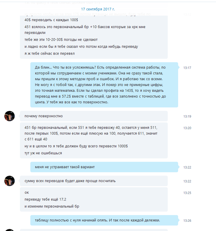Click the 13:25 timestamp beside 'ок'

tap(187, 193)
